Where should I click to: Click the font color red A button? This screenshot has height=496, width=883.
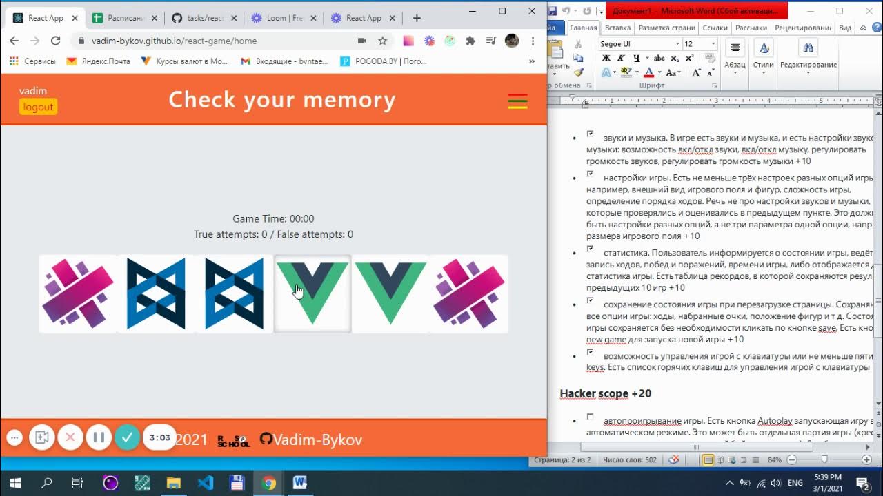tap(648, 72)
